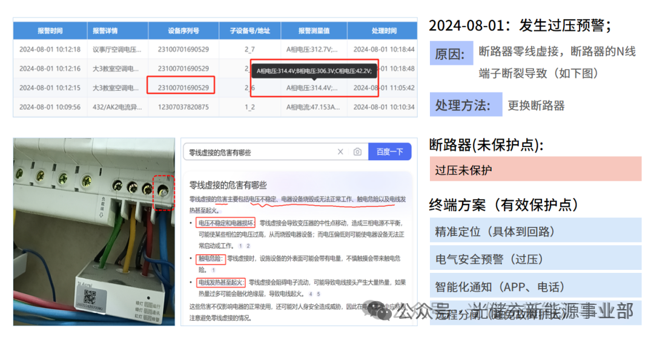The width and height of the screenshot is (654, 337).
Task: Click the 更换断路器 text
Action: point(536,105)
